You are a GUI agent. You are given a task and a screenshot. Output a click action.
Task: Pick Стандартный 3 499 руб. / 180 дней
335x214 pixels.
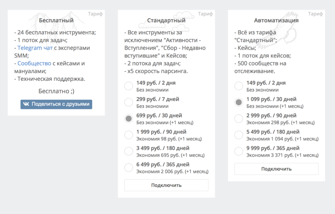point(129,151)
